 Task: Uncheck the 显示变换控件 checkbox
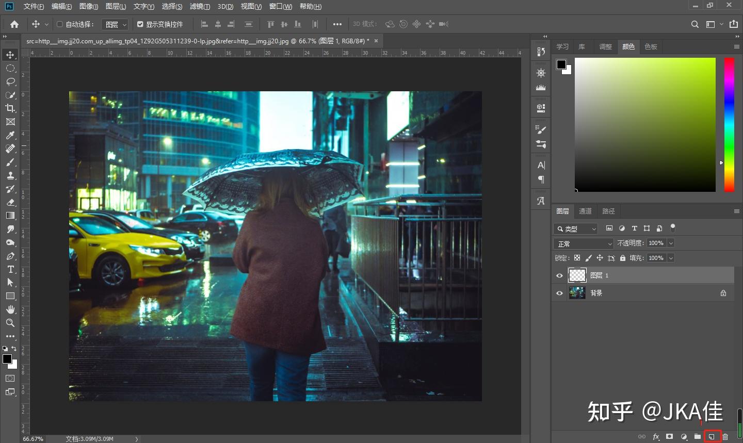coord(140,24)
